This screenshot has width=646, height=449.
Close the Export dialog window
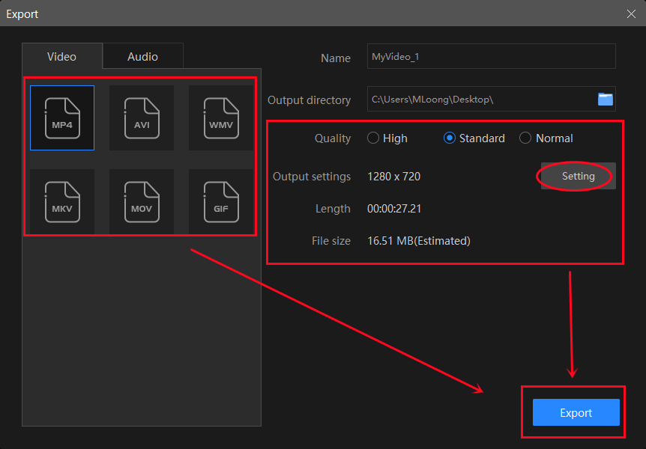tap(632, 13)
